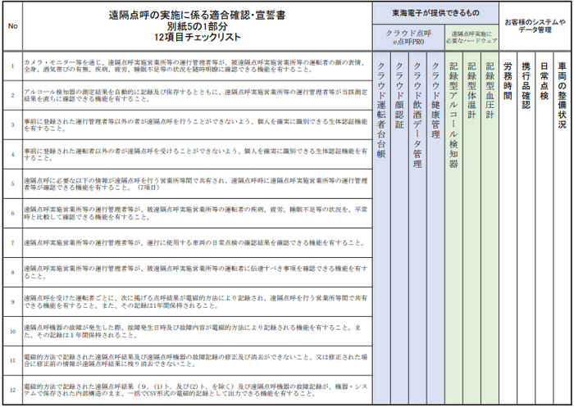Click the 記録型血圧計 column
The width and height of the screenshot is (574, 407).
490,228
